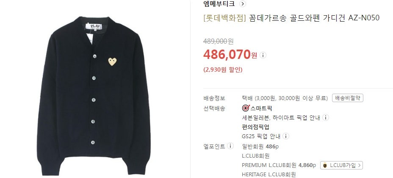
Task: Show info for 세븐일레븐, 하이마트 픽업 안내
Action: pyautogui.click(x=325, y=117)
